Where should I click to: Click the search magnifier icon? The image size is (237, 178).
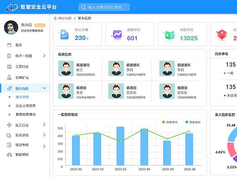pyautogui.click(x=83, y=7)
